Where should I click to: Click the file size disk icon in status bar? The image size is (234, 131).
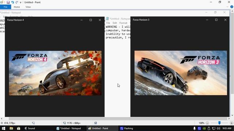coord(96,123)
